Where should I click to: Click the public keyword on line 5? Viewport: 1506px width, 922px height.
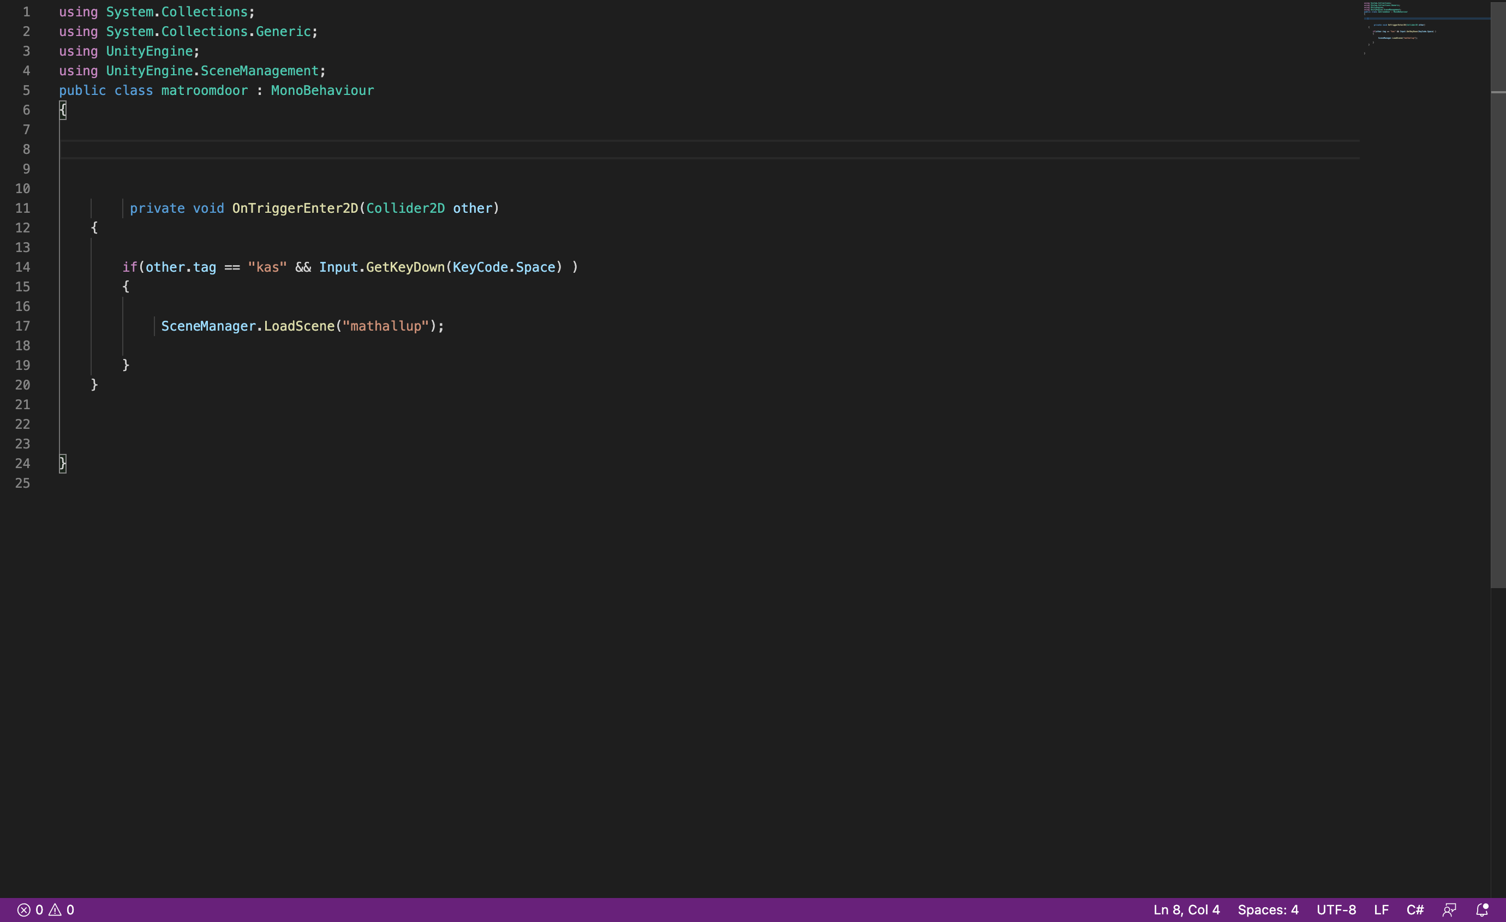(x=82, y=91)
